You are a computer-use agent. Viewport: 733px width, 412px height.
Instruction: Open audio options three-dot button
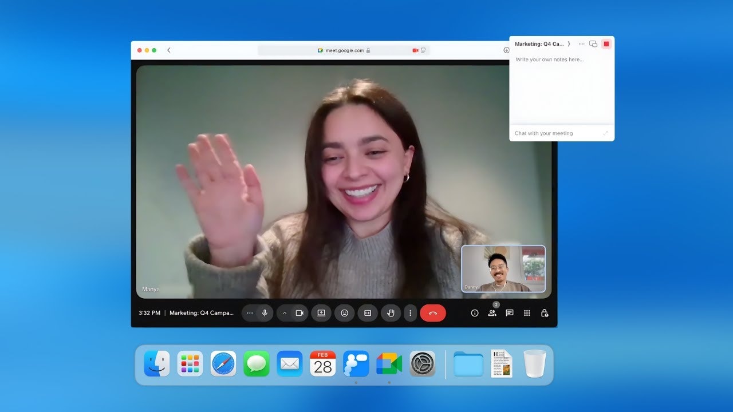[250, 313]
